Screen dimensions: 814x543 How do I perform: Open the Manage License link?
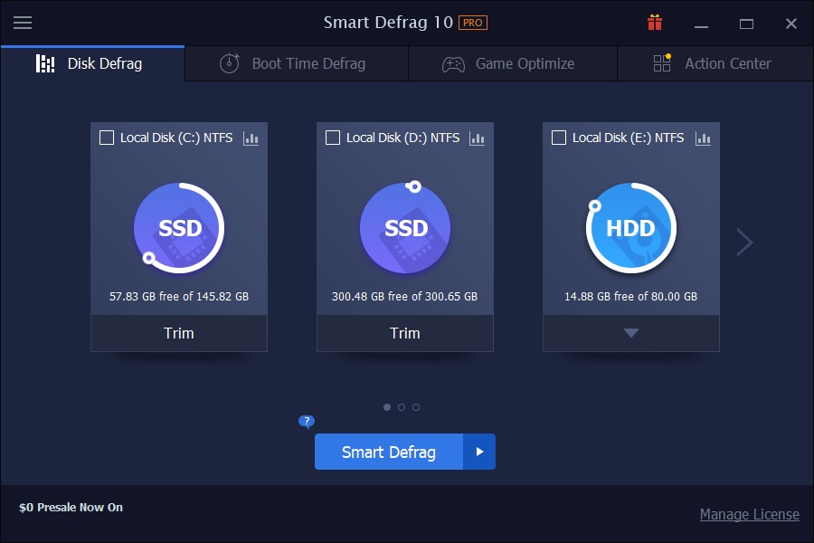(x=749, y=514)
